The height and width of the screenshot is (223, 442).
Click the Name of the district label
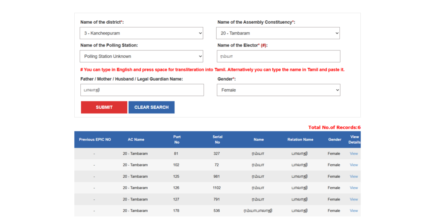pos(102,22)
